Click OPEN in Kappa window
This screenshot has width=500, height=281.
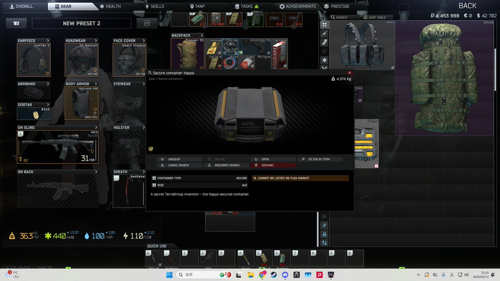click(x=273, y=159)
